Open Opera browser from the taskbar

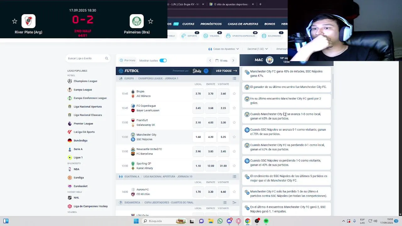click(x=238, y=221)
